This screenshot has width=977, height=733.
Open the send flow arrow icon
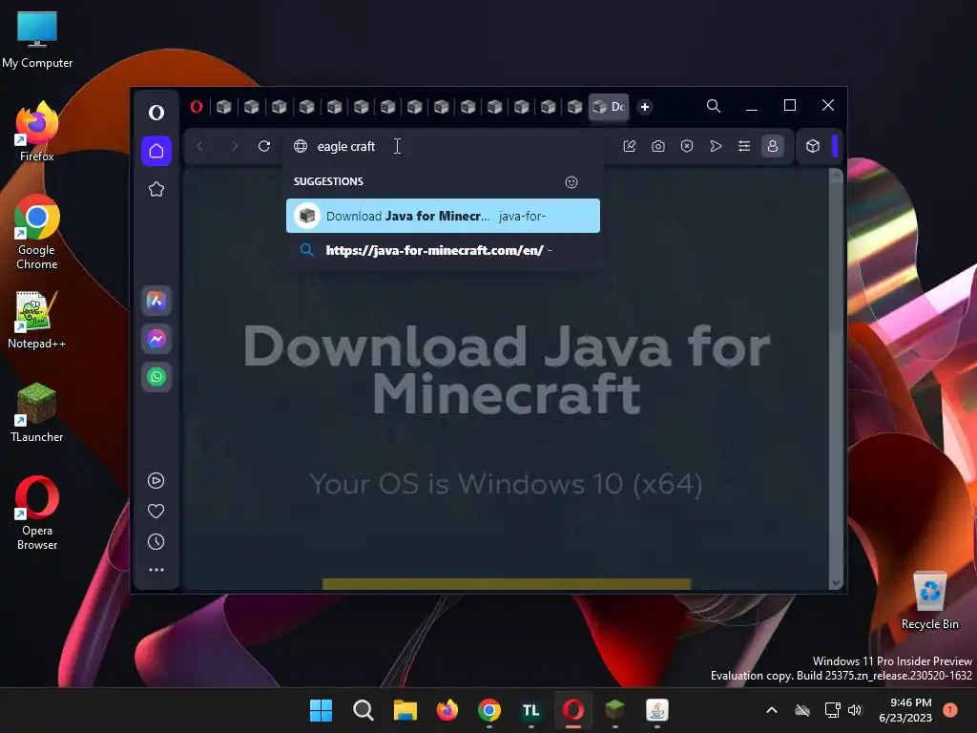coord(716,146)
